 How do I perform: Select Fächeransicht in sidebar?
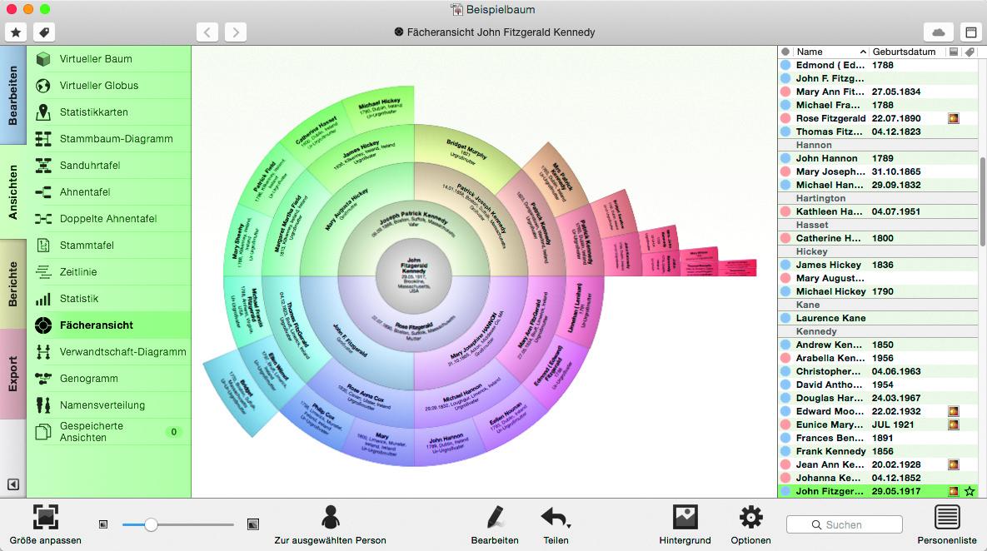[109, 325]
